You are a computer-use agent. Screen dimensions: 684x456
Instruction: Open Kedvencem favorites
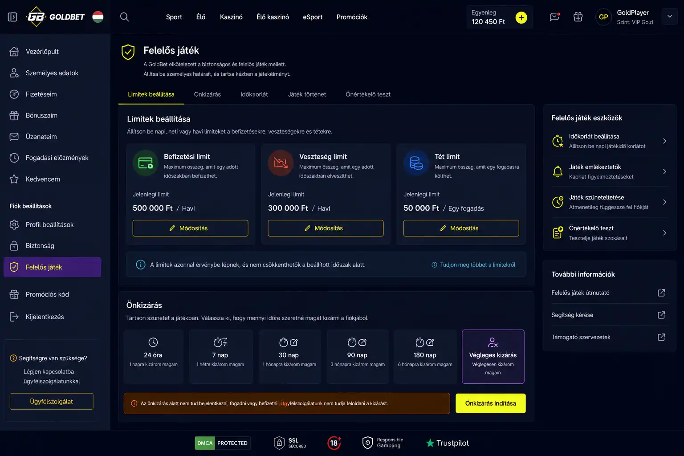53,179
